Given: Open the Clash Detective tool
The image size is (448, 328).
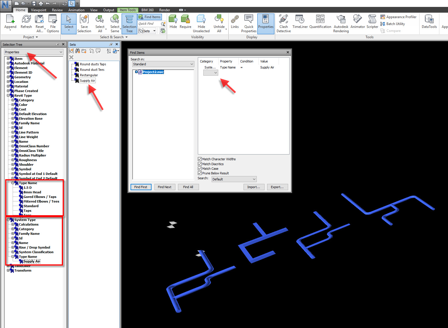Looking at the screenshot, I should pyautogui.click(x=283, y=23).
